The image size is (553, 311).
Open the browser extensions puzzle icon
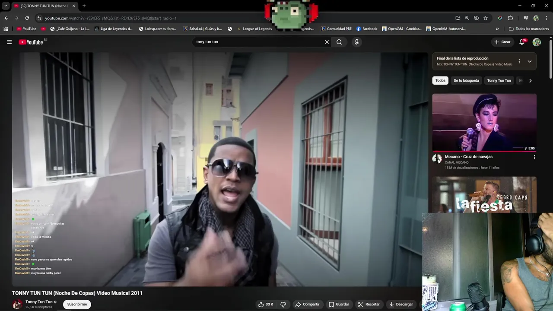[x=510, y=18]
